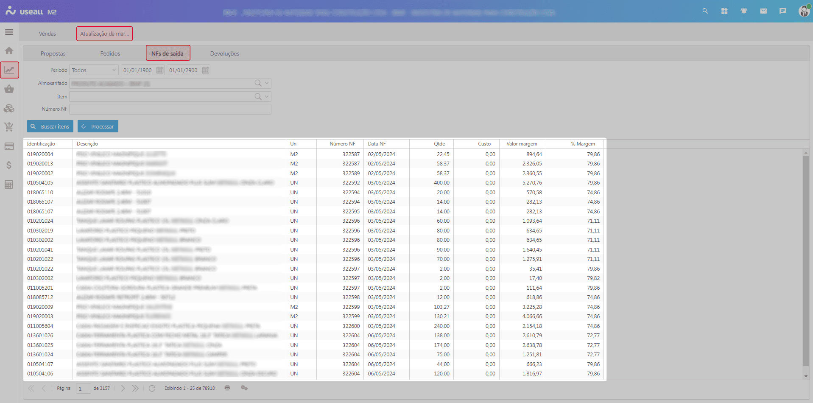Click the Número NF input field
The height and width of the screenshot is (403, 813).
pyautogui.click(x=170, y=109)
